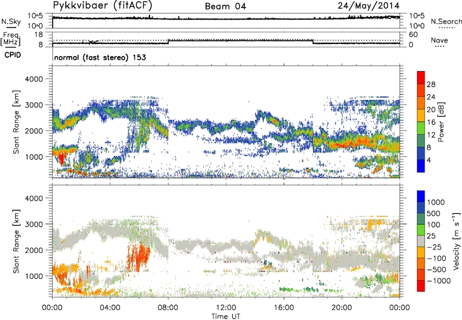Click the 'Beam 04' heading

(225, 6)
